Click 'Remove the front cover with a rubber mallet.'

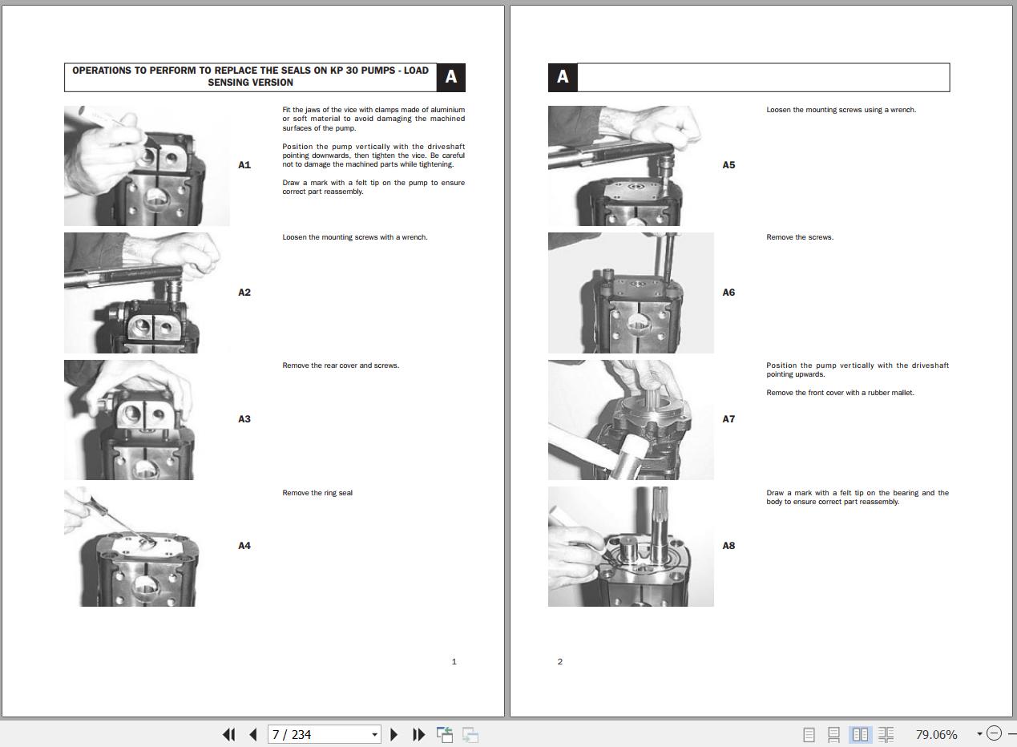click(840, 393)
